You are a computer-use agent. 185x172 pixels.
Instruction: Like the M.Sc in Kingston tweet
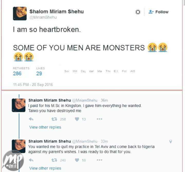pyautogui.click(x=77, y=119)
